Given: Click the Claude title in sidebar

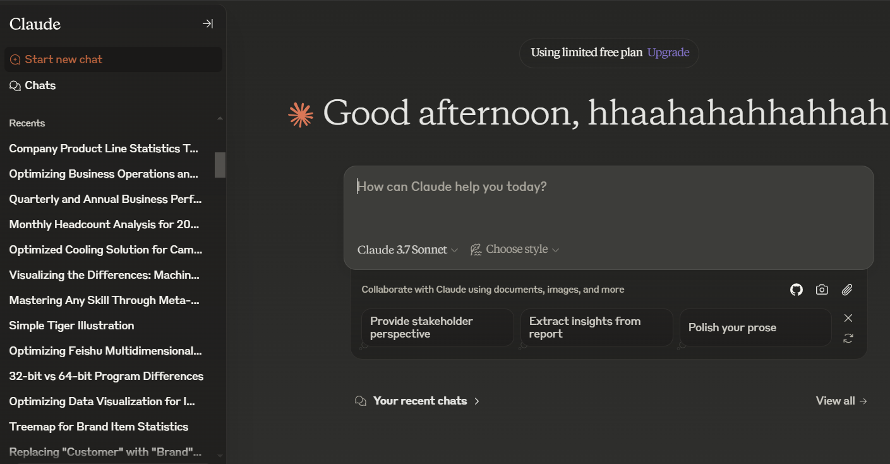Looking at the screenshot, I should click(35, 24).
